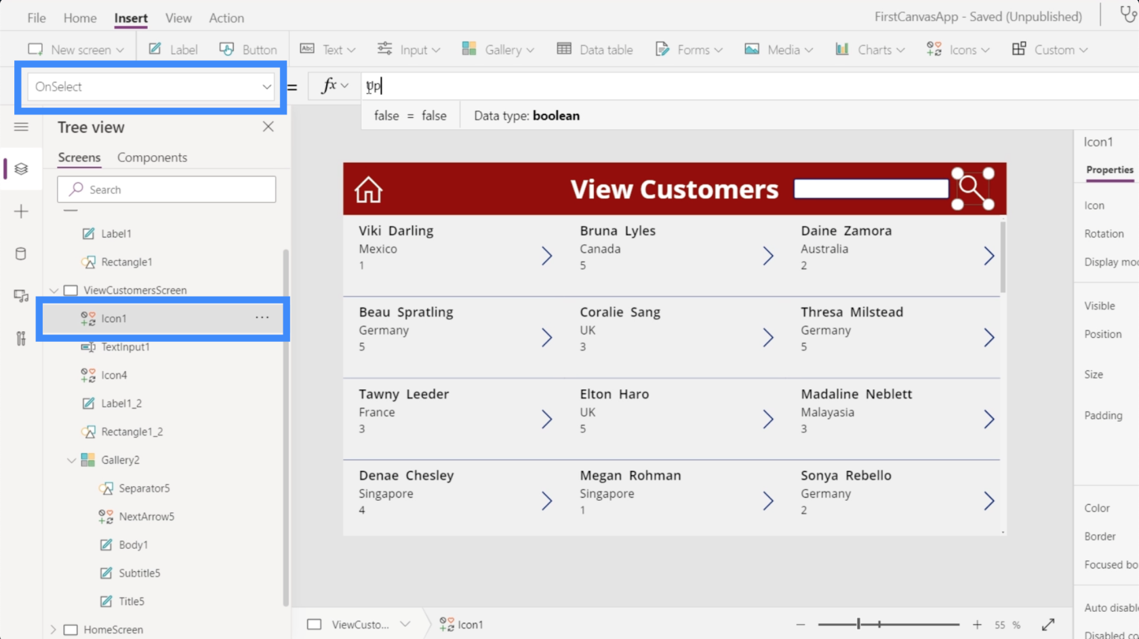Image resolution: width=1139 pixels, height=639 pixels.
Task: Select Subtitle5 in the tree
Action: coord(139,573)
